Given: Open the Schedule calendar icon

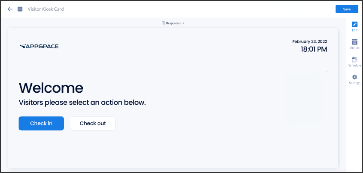Looking at the screenshot, I should tap(354, 60).
